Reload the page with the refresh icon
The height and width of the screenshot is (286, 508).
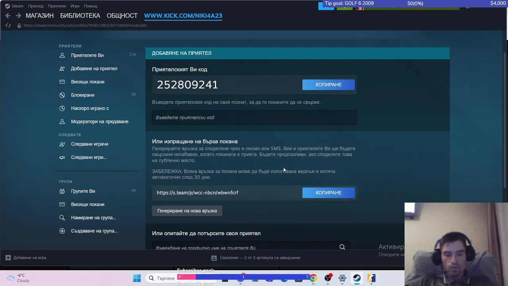click(8, 25)
